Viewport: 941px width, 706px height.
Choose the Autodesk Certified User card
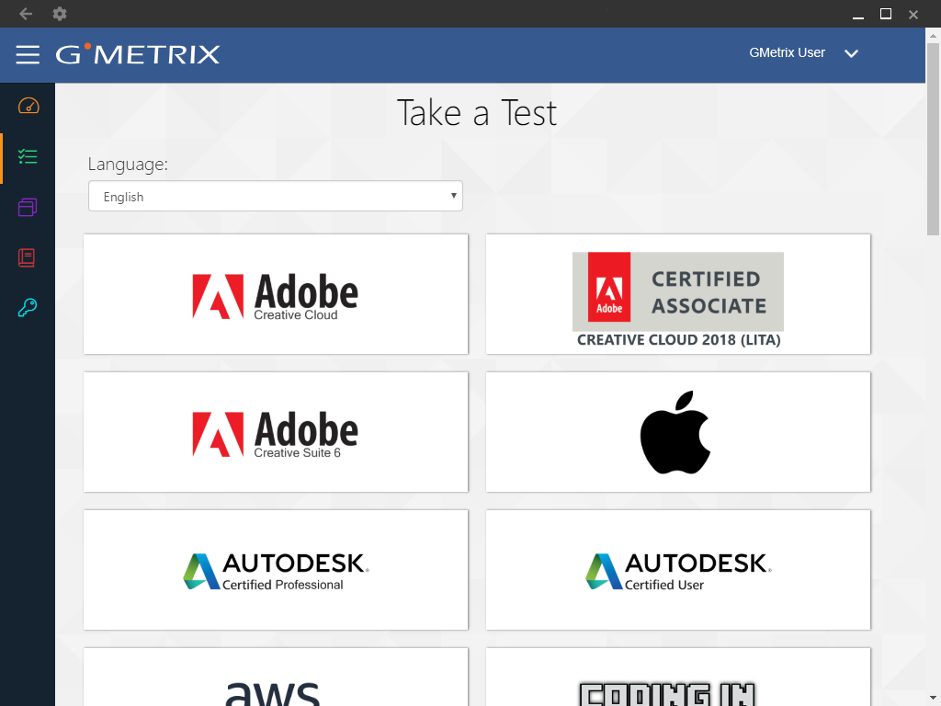(x=678, y=570)
